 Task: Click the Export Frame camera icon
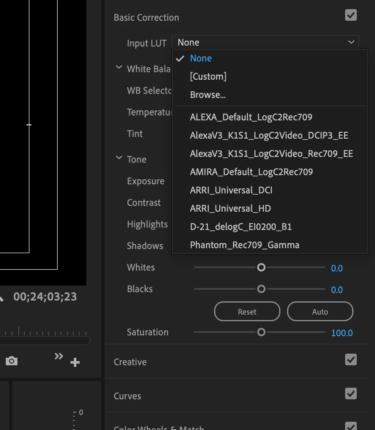[12, 361]
